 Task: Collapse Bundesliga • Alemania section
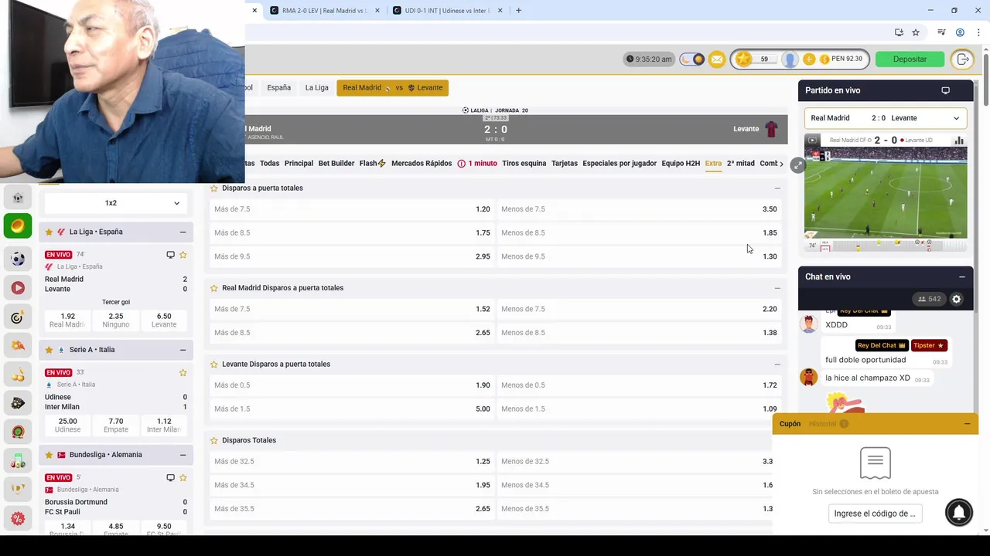pyautogui.click(x=183, y=455)
